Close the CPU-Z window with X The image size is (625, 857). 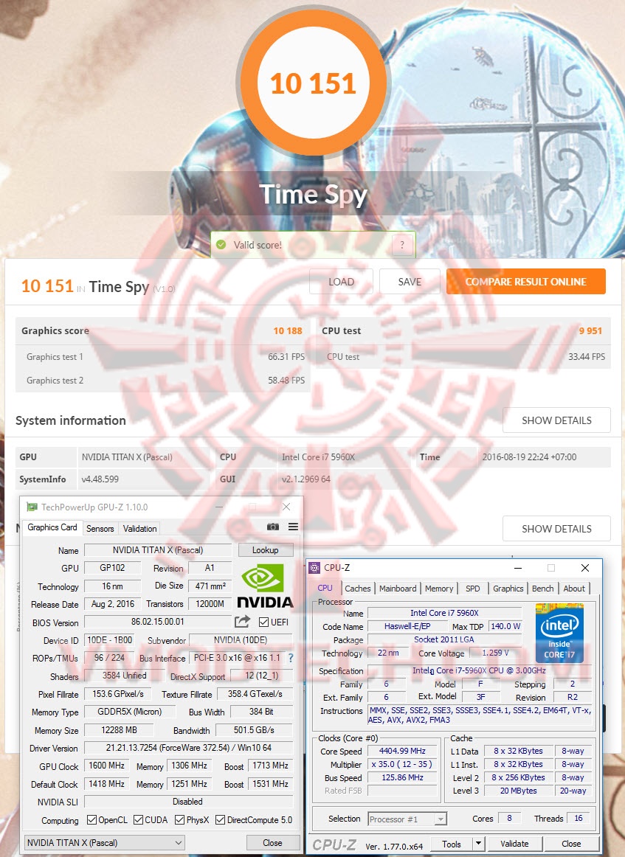[584, 568]
